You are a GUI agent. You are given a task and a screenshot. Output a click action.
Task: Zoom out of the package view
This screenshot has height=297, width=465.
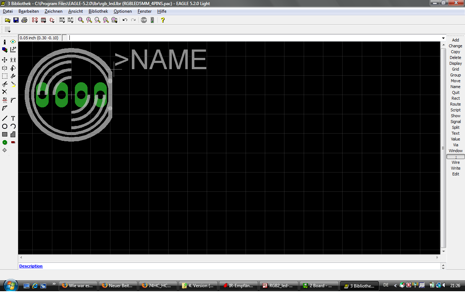[x=97, y=20]
